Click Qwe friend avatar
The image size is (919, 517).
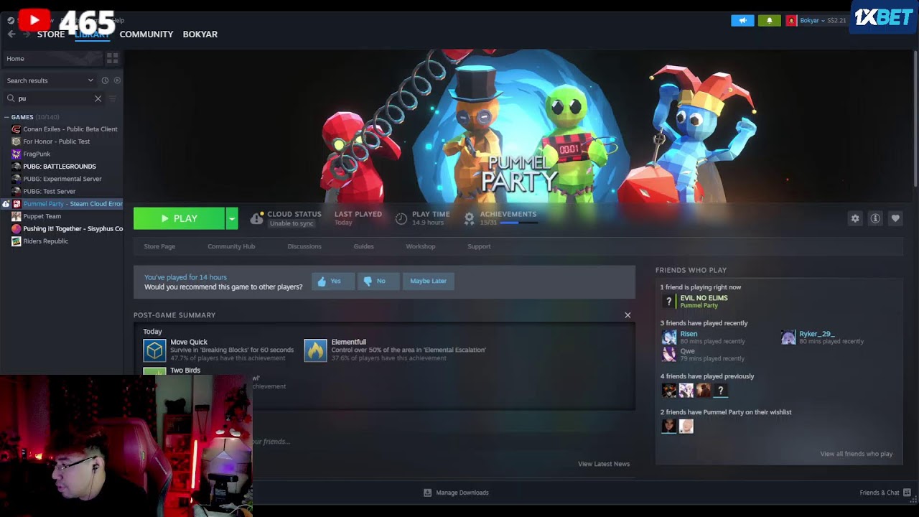click(x=669, y=355)
